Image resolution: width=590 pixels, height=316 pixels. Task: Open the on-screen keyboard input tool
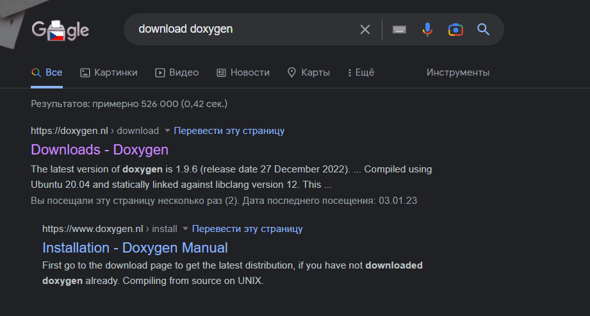point(400,29)
